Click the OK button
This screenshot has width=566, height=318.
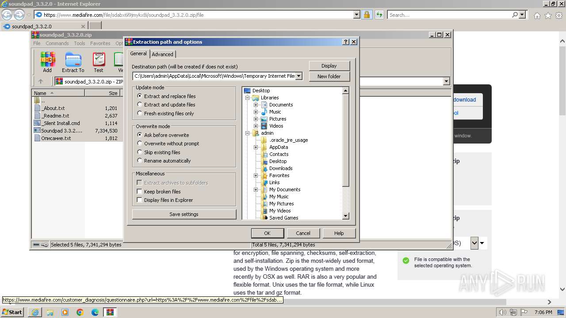(x=267, y=233)
